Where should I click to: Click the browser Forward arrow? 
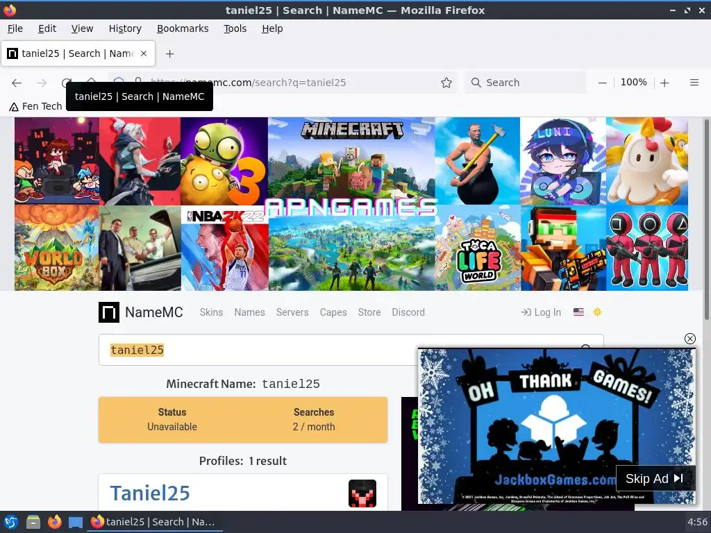pyautogui.click(x=42, y=83)
